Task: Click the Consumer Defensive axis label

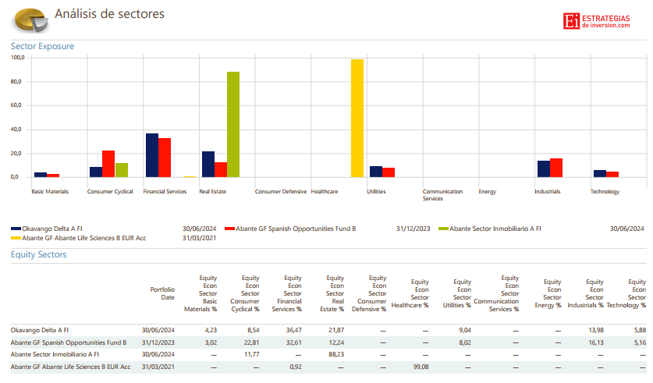Action: point(281,192)
